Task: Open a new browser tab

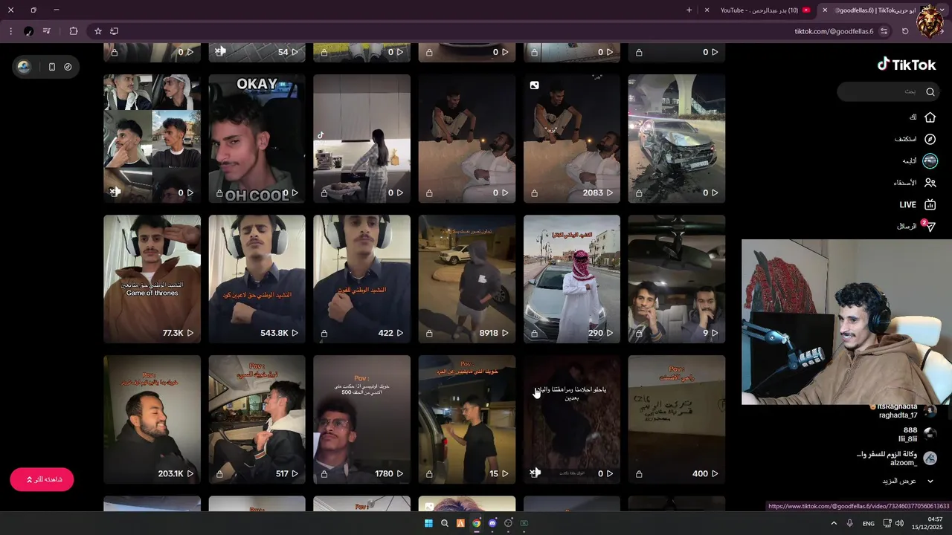Action: coord(689,10)
